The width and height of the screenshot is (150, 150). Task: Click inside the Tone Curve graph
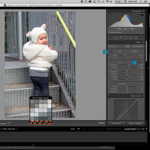point(126,110)
